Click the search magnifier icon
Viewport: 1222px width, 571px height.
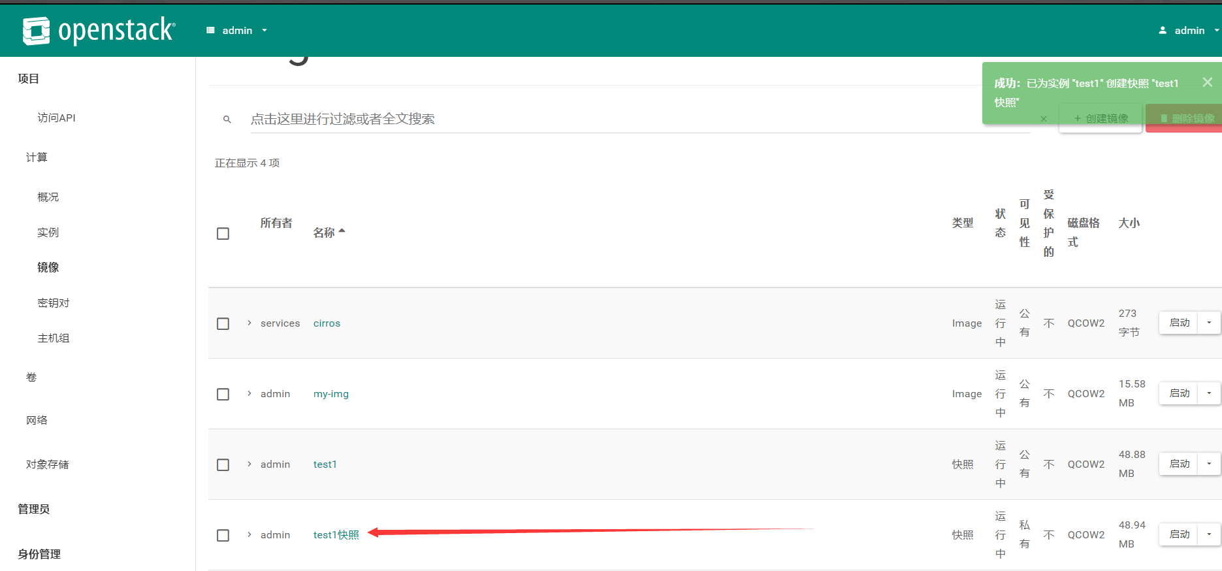coord(227,120)
